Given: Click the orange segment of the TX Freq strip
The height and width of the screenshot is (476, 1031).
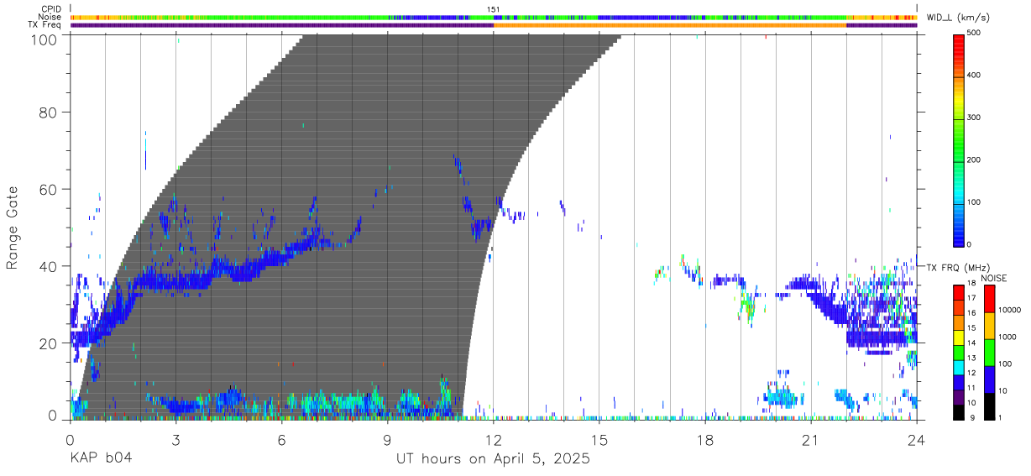Looking at the screenshot, I should tap(670, 25).
